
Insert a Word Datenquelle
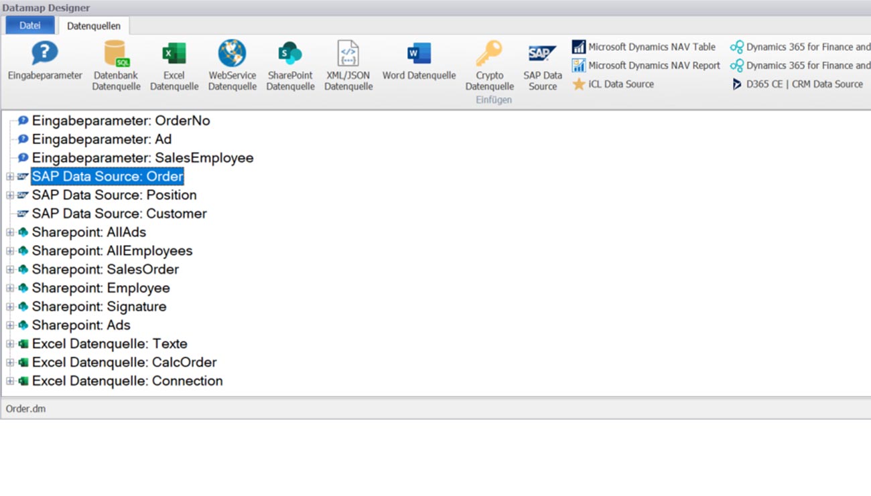(419, 62)
